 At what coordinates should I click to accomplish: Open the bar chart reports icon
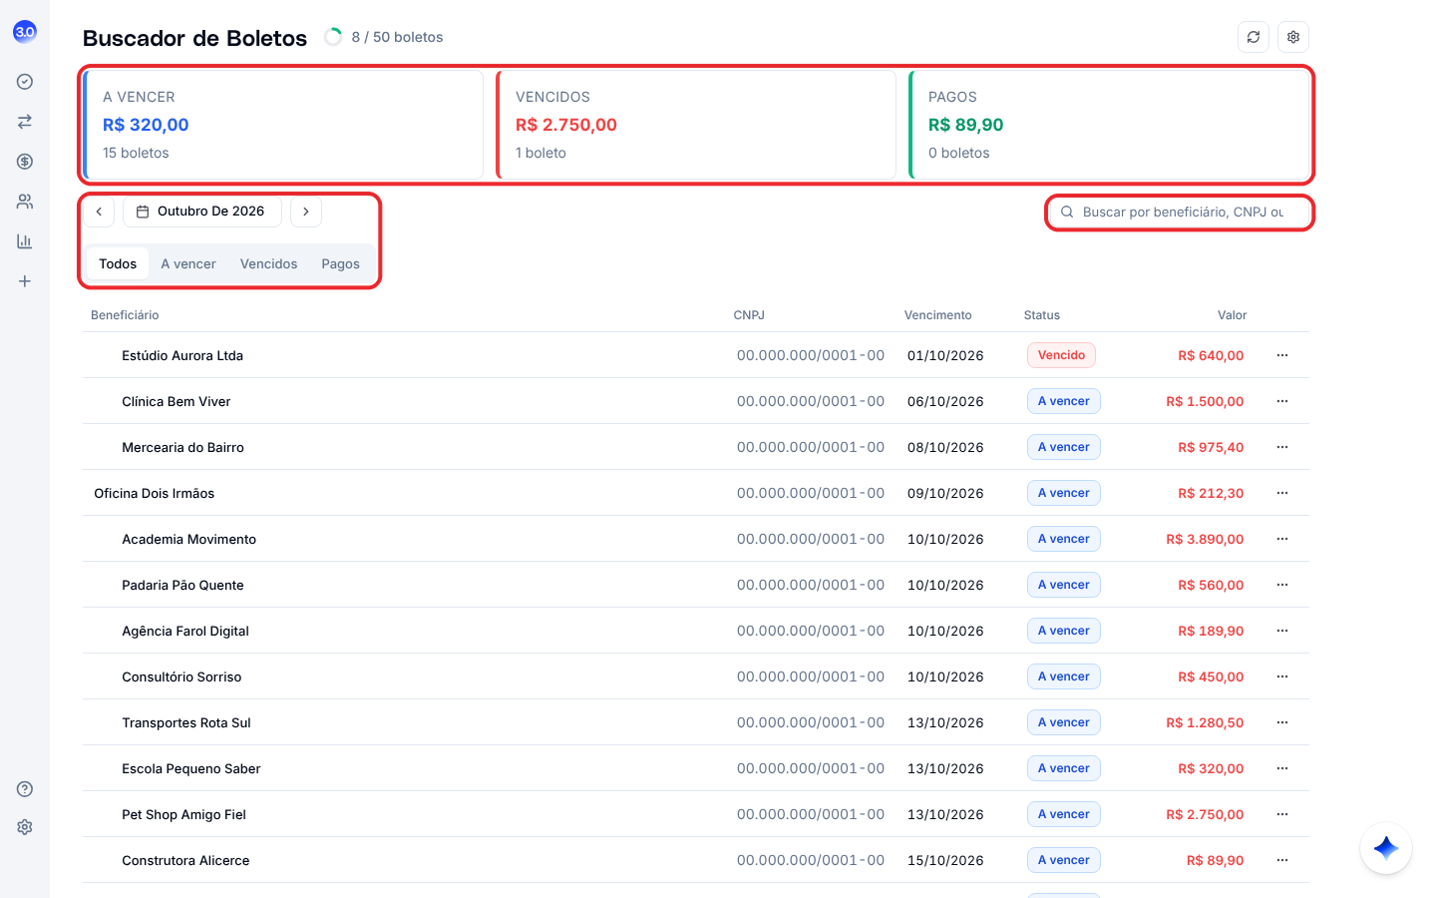(25, 241)
